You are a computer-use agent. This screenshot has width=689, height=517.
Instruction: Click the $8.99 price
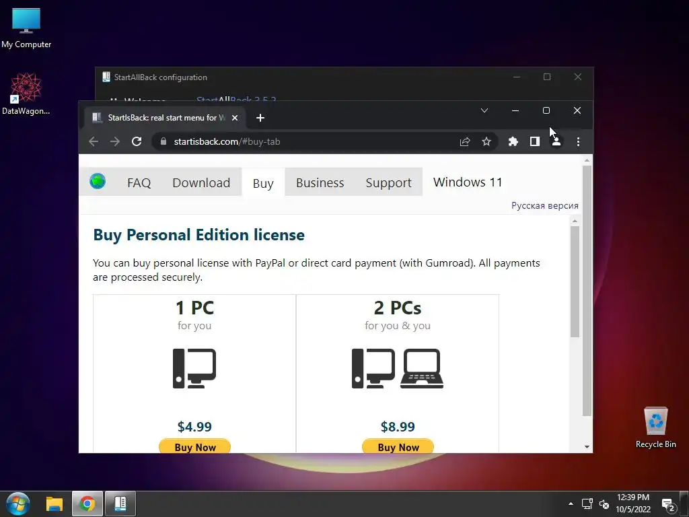point(398,426)
